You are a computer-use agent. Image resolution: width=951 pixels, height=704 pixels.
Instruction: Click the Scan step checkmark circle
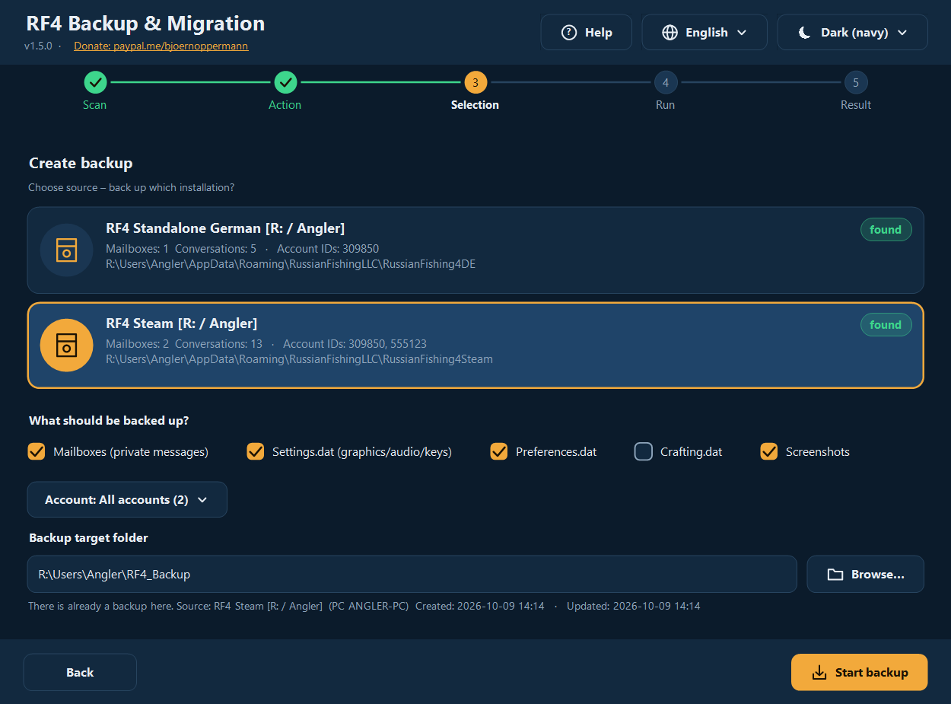(95, 82)
